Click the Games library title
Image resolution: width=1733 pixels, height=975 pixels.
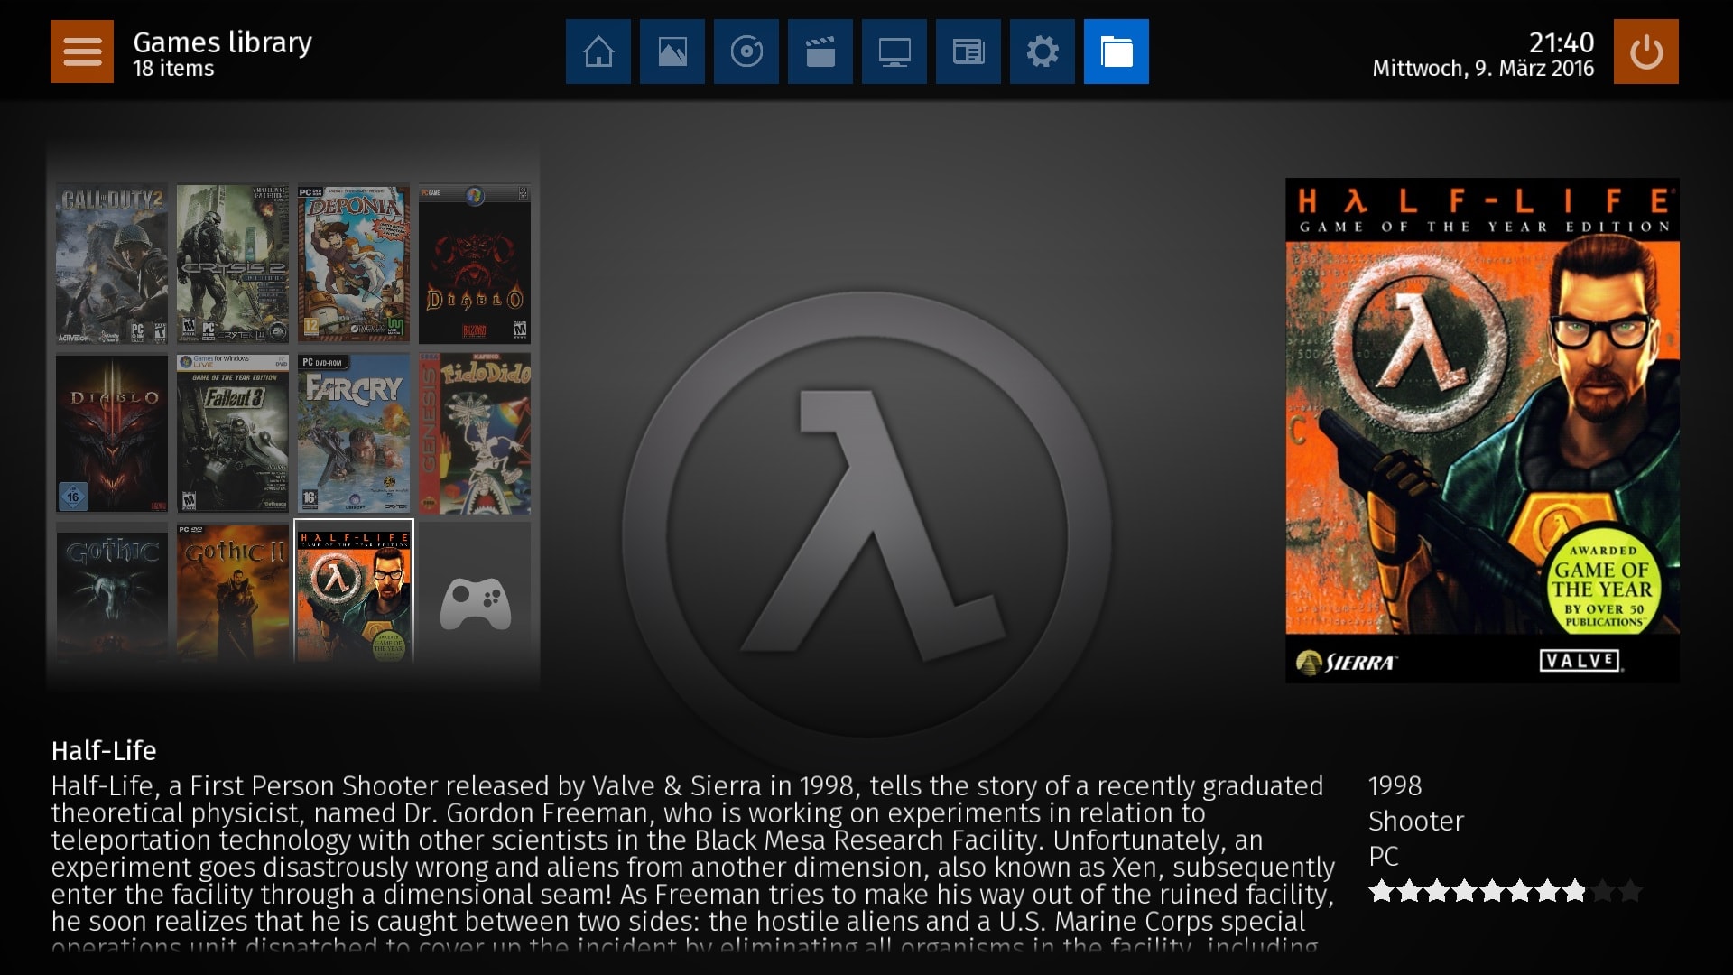tap(222, 42)
